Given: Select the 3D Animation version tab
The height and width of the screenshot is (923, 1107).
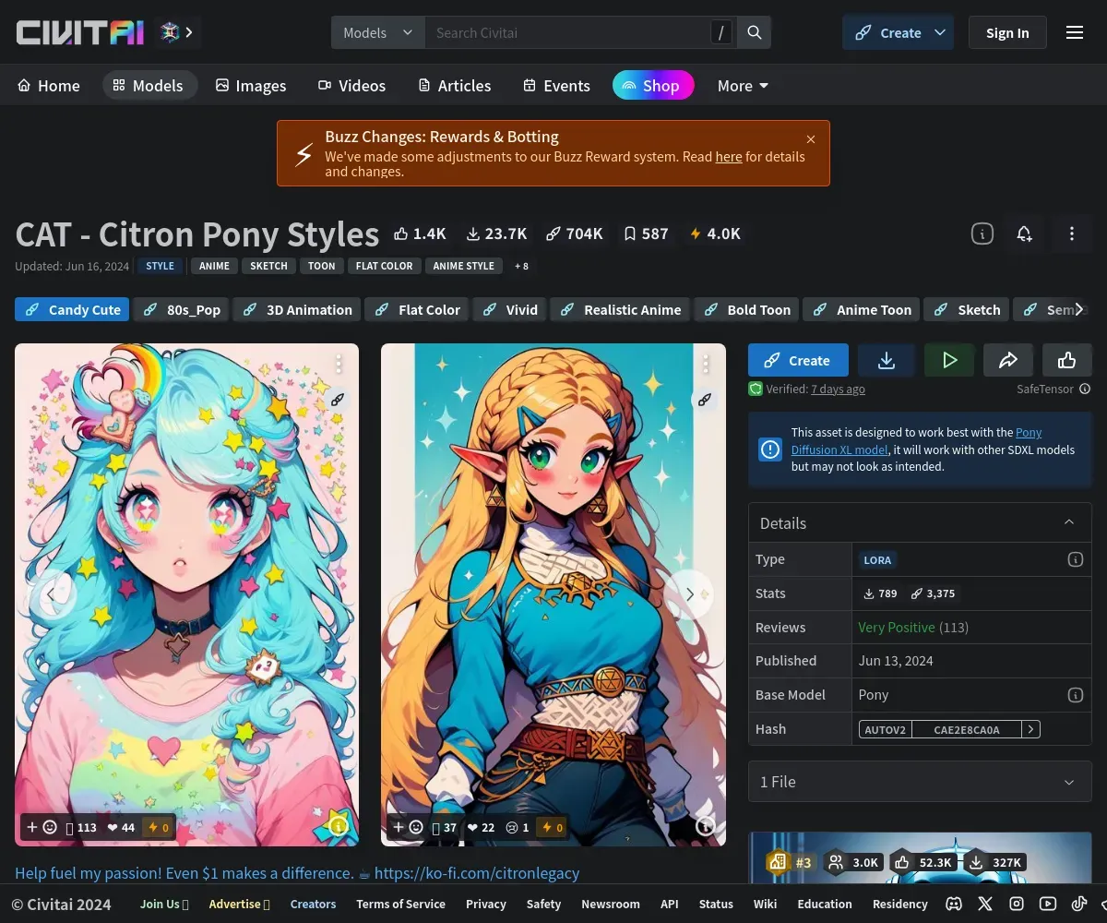Looking at the screenshot, I should [x=298, y=309].
